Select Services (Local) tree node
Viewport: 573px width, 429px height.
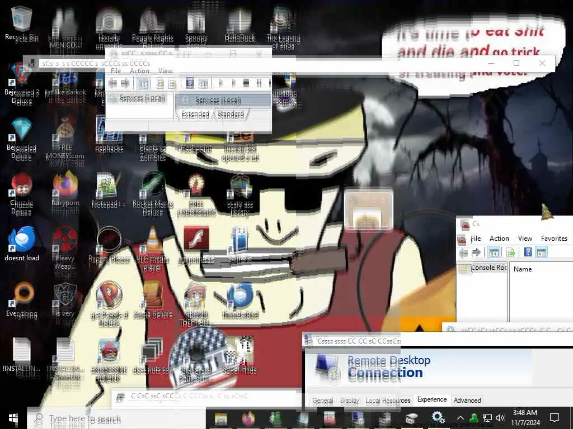coord(142,98)
